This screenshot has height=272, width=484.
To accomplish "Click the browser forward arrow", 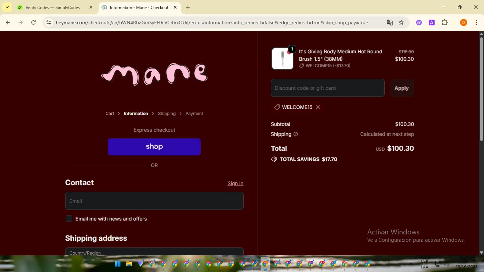I will coord(21,23).
